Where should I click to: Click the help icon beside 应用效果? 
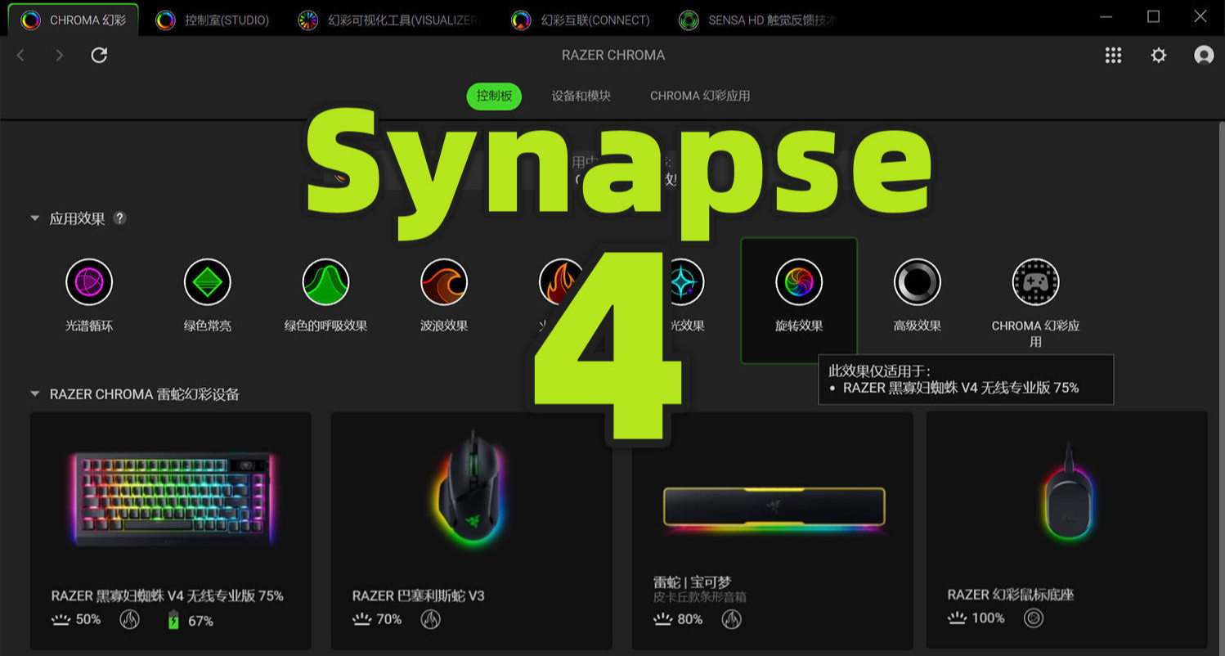(119, 218)
